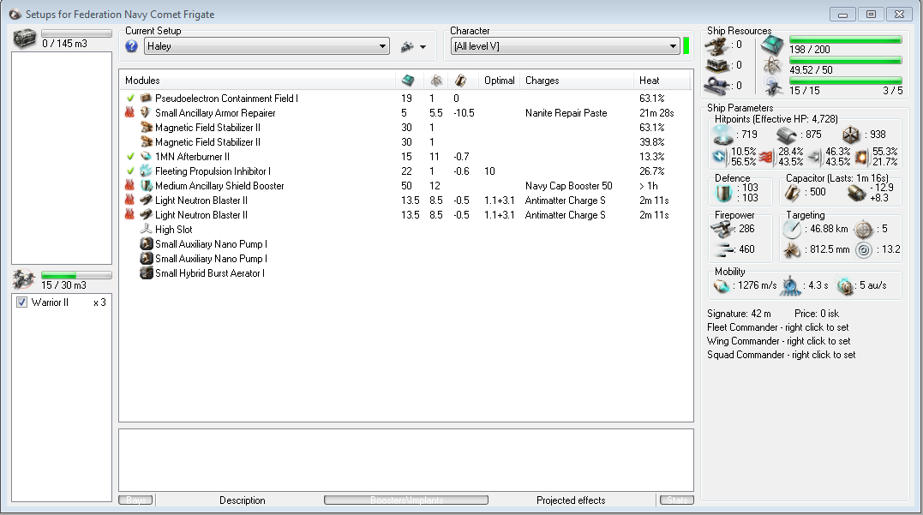This screenshot has width=923, height=515.
Task: Click the shield hitpoints icon
Action: [722, 135]
